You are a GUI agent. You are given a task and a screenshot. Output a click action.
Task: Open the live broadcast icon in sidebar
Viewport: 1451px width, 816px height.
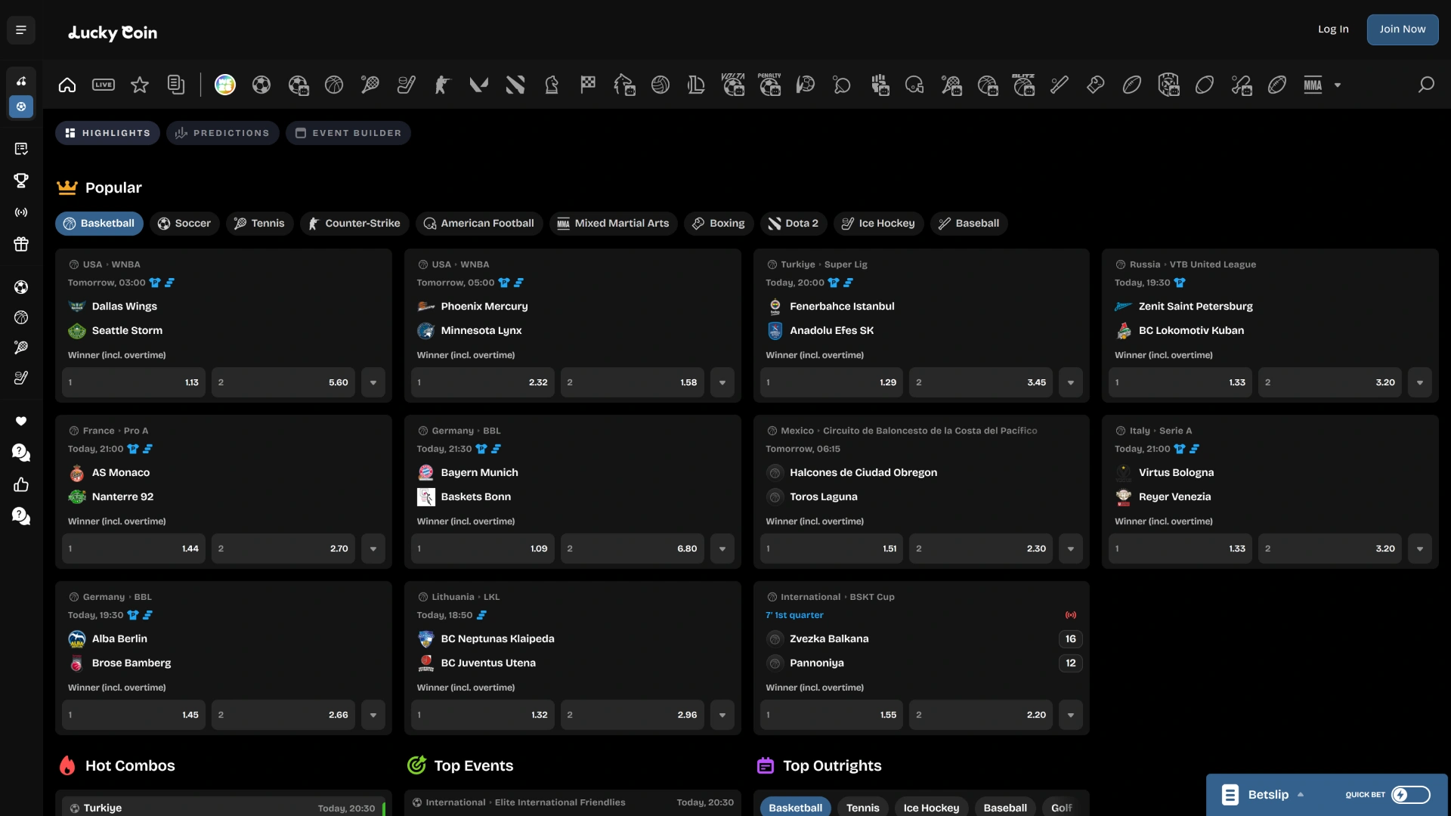click(x=21, y=212)
